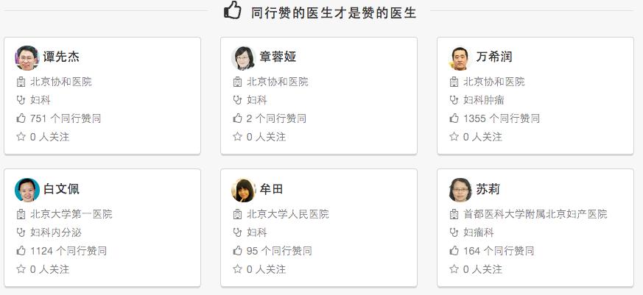Screen dimensions: 643x295
Task: Click the 牟田 doctor name
Action: coord(272,189)
